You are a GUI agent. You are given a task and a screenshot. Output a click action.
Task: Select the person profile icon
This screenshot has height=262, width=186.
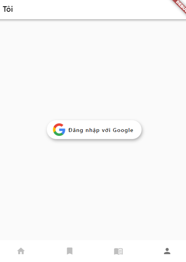167,251
